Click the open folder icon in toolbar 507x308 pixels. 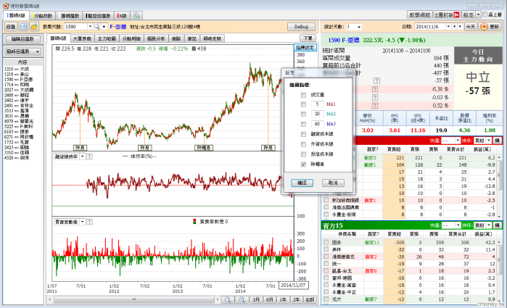click(33, 26)
